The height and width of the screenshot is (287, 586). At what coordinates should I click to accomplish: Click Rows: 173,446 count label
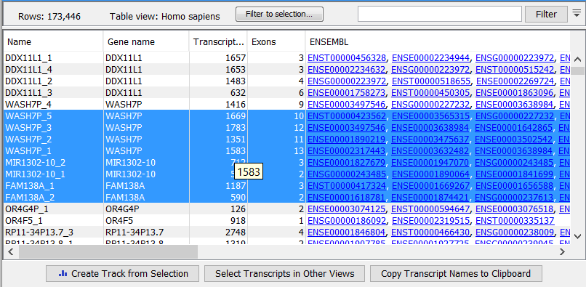(49, 17)
